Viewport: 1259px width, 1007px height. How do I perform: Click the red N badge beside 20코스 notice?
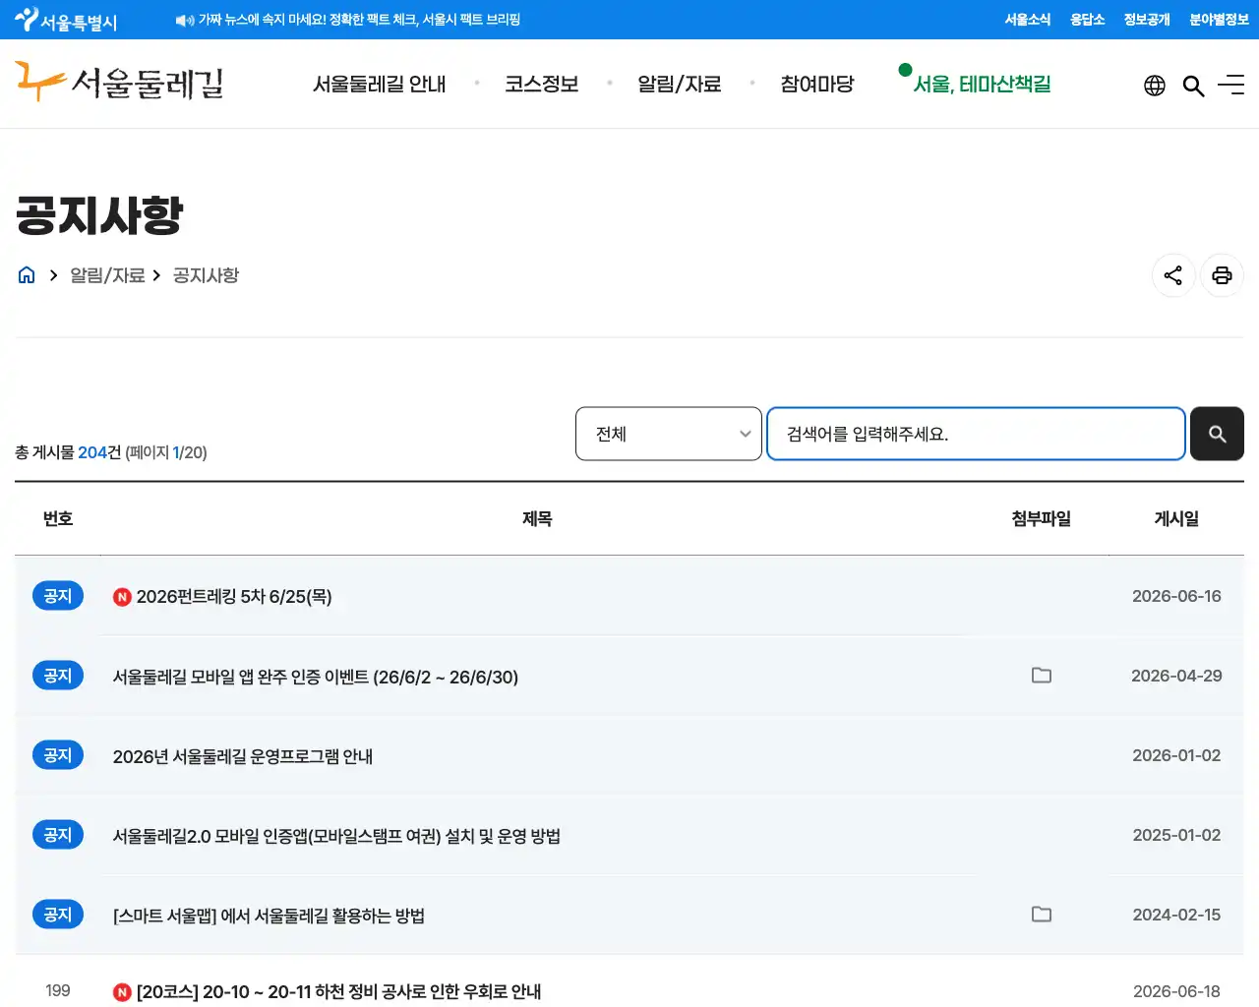[122, 992]
